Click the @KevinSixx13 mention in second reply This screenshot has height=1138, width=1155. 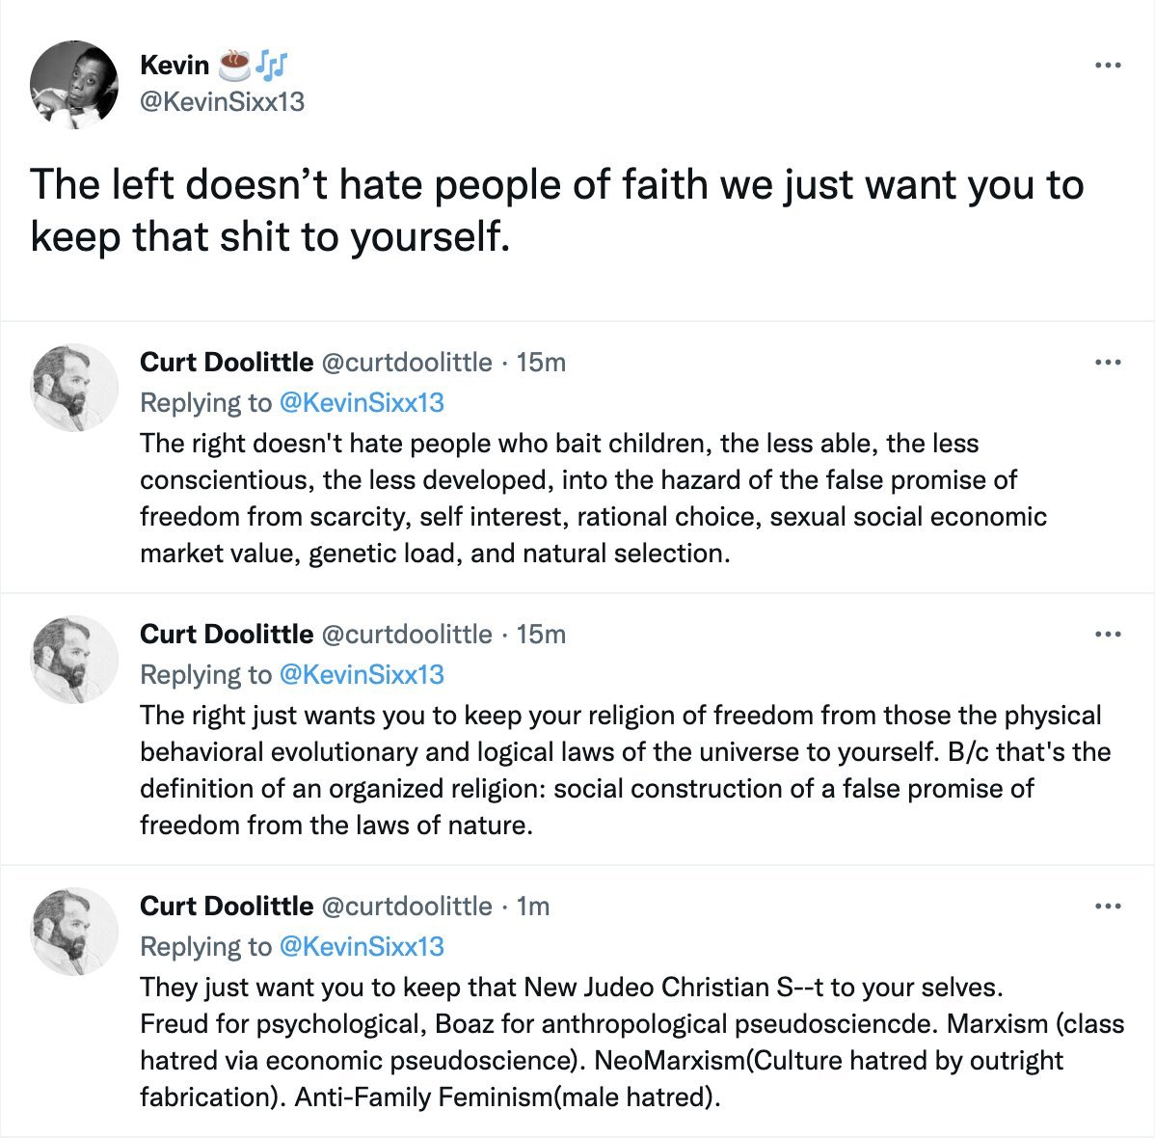point(362,674)
